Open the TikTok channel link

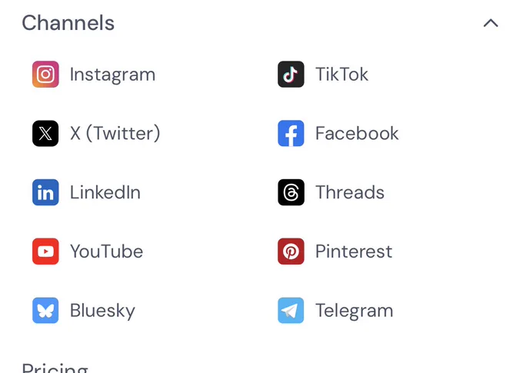click(x=342, y=74)
